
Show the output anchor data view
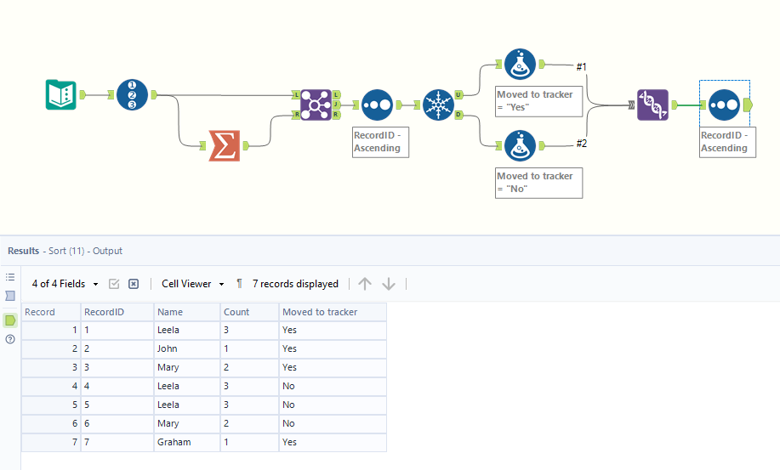(x=10, y=320)
